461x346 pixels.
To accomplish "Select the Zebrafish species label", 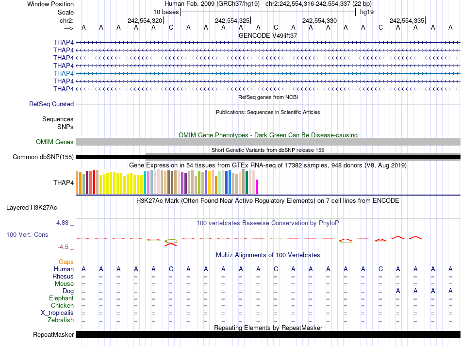I will 61,320.
